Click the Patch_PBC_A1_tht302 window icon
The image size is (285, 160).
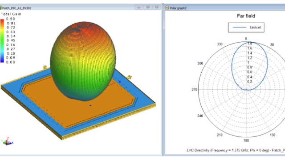coord(0,8)
